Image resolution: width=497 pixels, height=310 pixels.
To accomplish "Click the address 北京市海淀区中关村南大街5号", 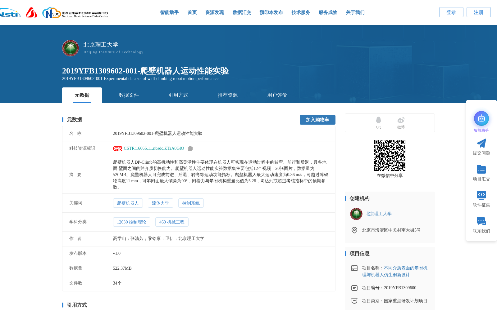I will pos(391,230).
